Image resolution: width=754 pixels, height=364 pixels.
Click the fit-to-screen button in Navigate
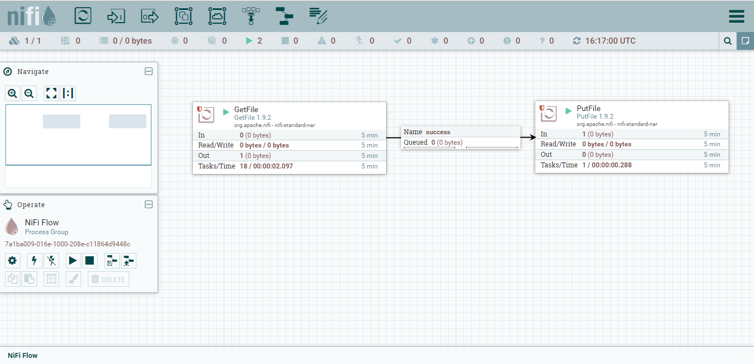(51, 93)
